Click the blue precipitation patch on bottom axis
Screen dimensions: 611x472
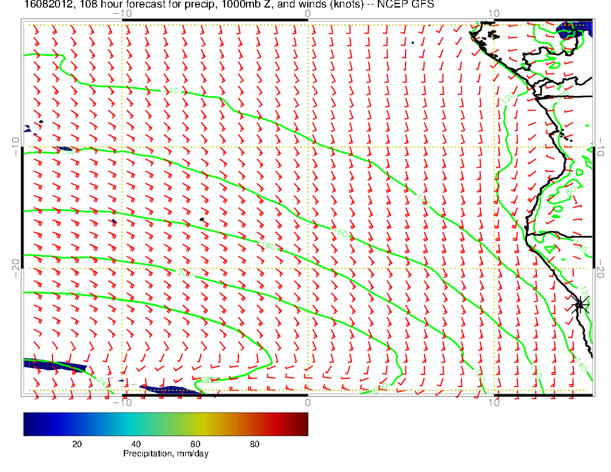click(x=170, y=390)
